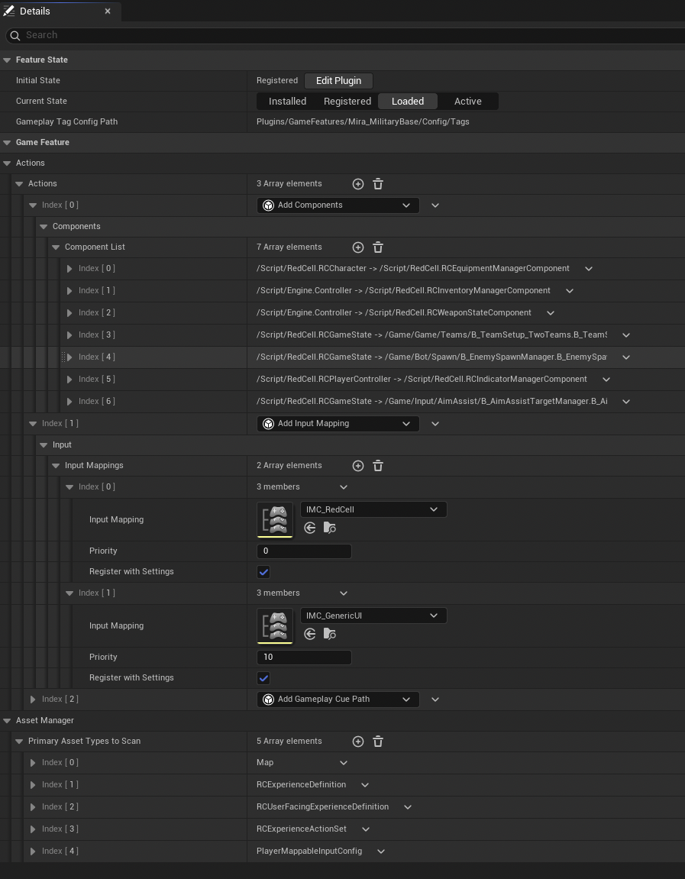Open chevron menu for RCExperienceDefinition row

(x=365, y=785)
